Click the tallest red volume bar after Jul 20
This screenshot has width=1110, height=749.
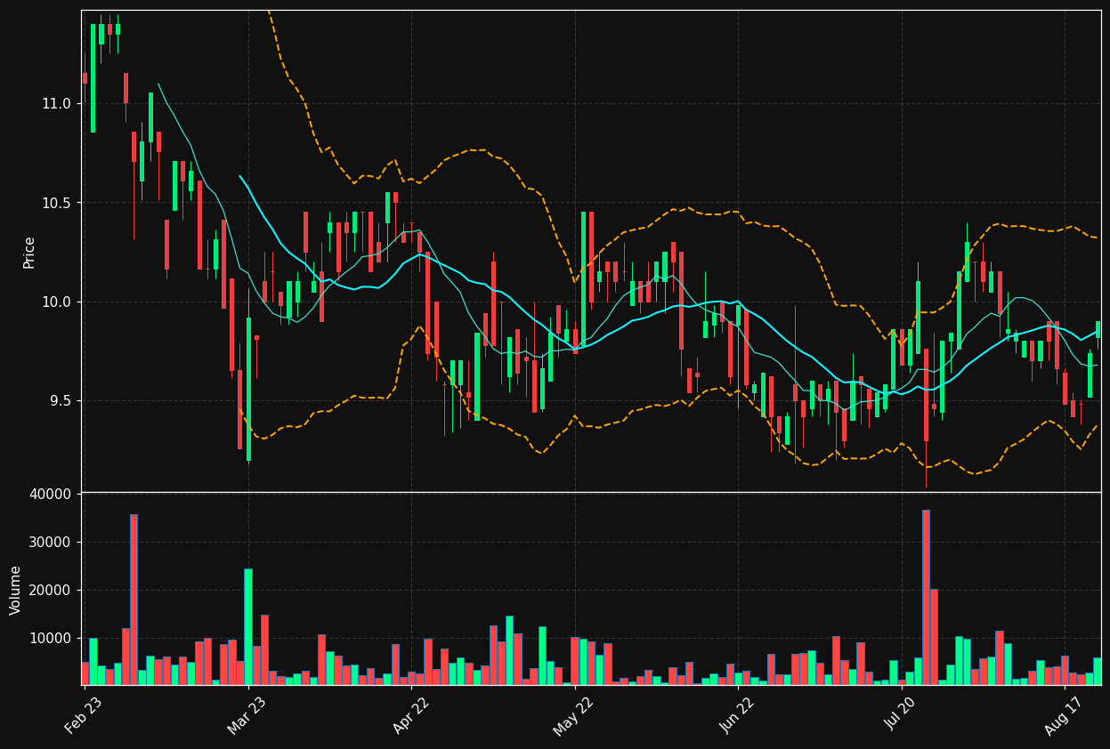point(926,597)
